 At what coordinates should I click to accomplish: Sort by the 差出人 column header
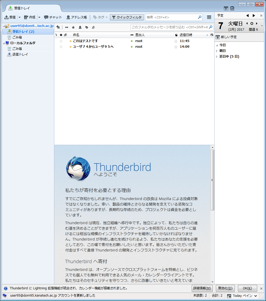[x=154, y=35]
